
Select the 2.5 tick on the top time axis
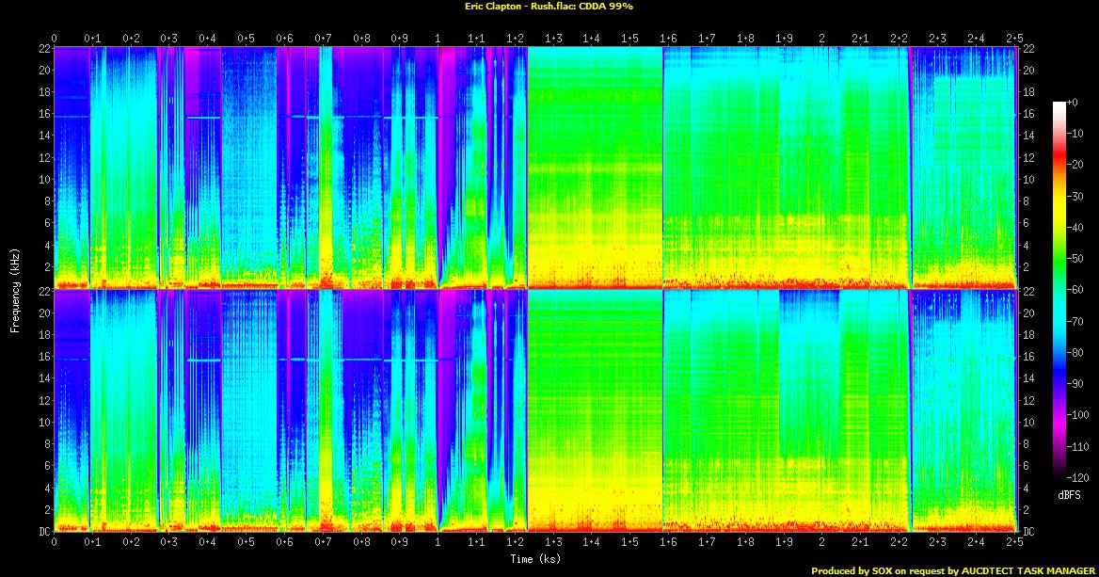click(1013, 39)
